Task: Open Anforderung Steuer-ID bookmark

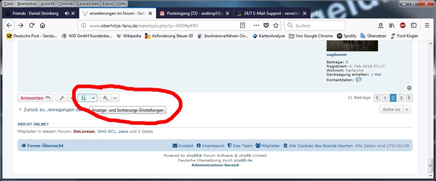Action: coord(169,36)
